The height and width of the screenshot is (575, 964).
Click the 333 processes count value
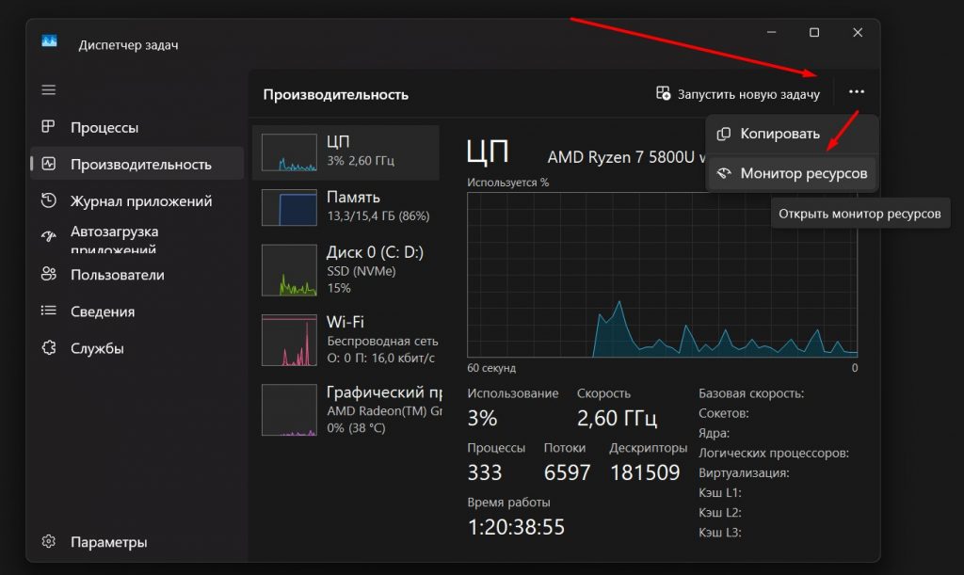(x=485, y=472)
